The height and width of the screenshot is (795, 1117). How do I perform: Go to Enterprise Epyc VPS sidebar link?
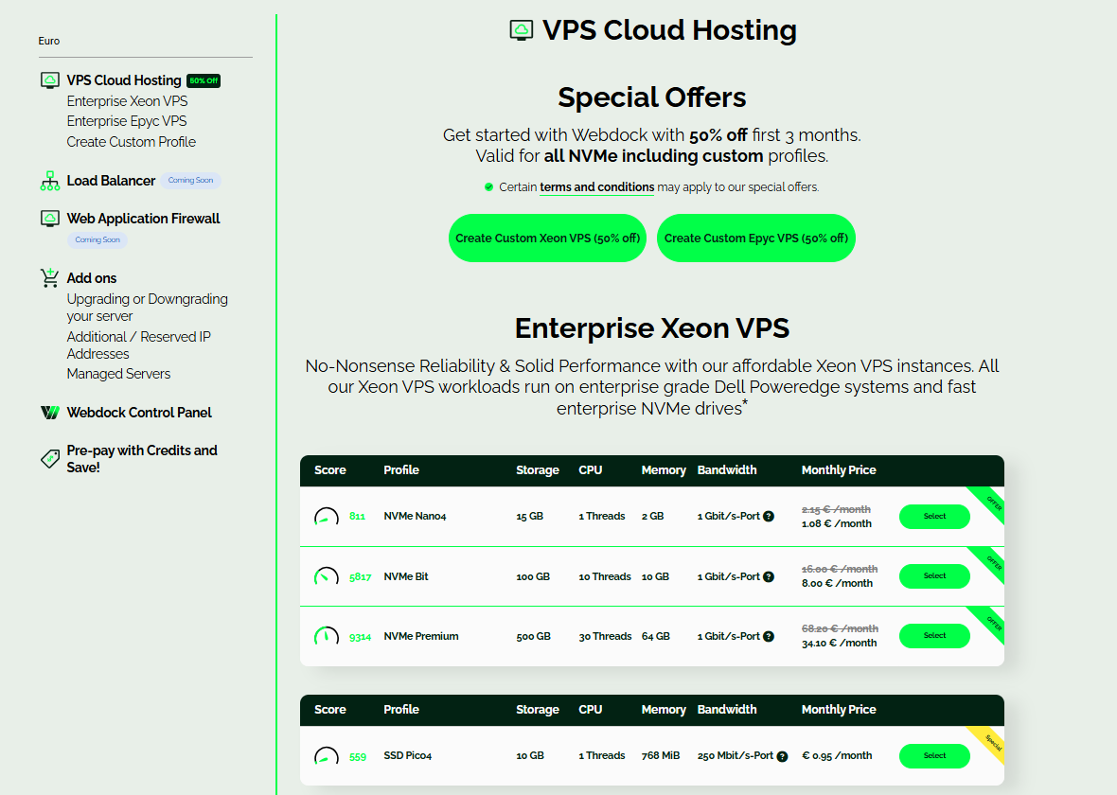127,121
